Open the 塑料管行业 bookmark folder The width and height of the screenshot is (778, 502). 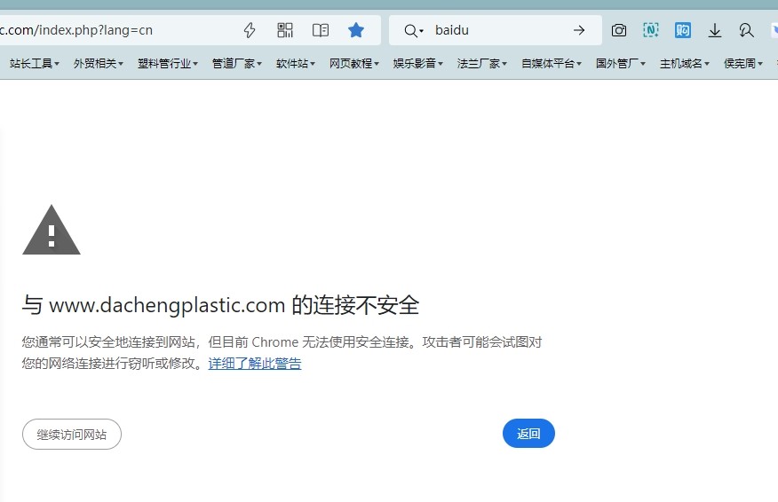point(168,64)
